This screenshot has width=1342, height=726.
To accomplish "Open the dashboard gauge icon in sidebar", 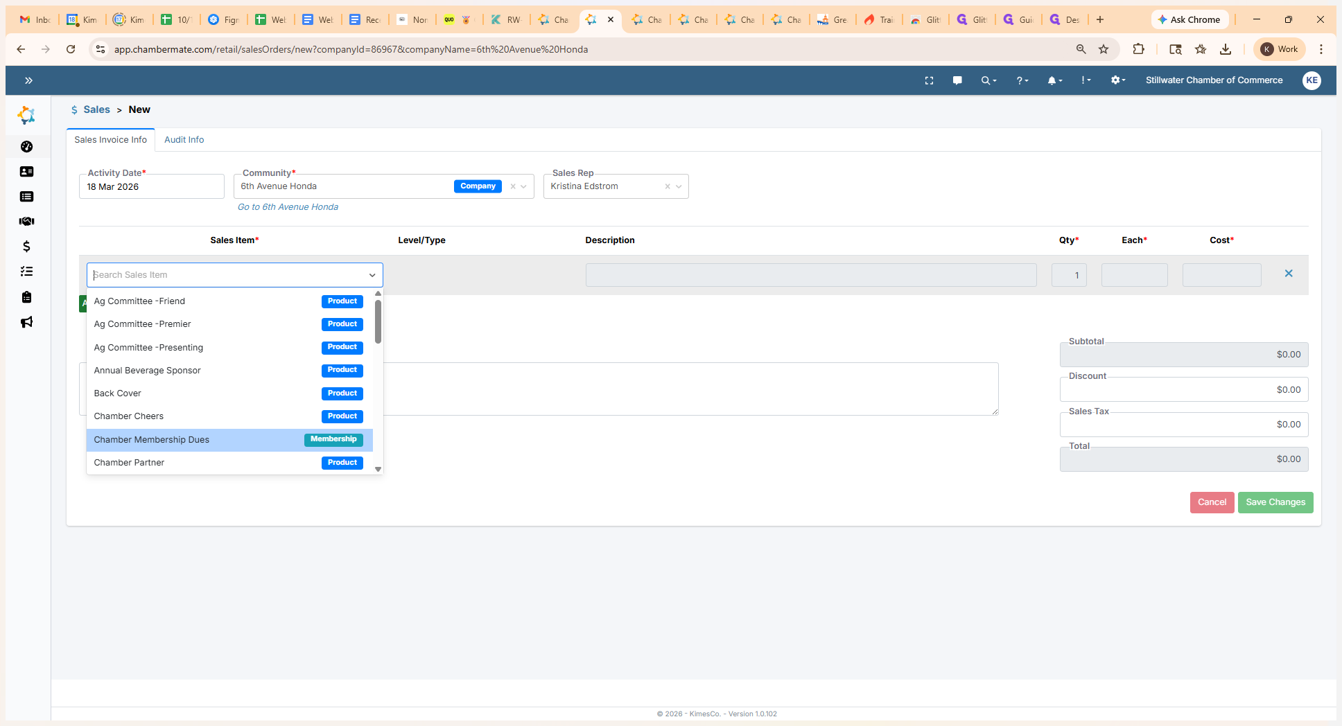I will tap(26, 147).
